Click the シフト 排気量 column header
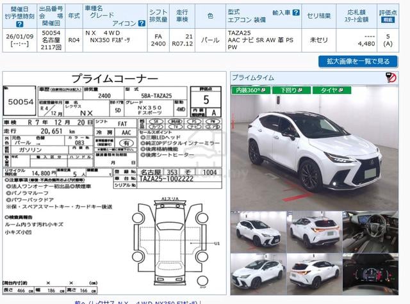Screen dimensions: 410x304 coord(158,16)
